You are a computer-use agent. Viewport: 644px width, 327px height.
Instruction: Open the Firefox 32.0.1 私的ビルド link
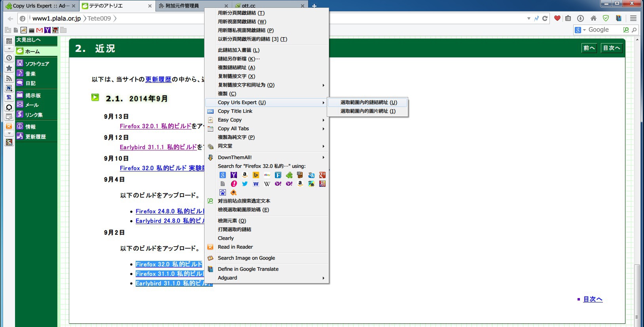[155, 126]
